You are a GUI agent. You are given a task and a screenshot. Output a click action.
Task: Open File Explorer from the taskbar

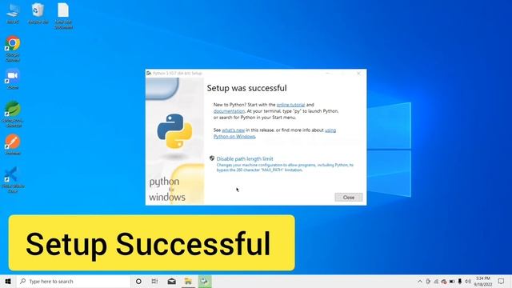(188, 281)
